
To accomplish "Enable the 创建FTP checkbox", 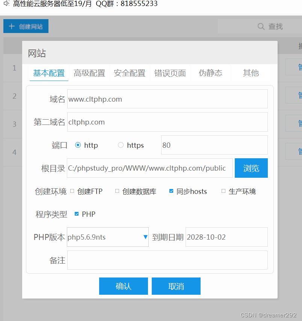I will pos(72,191).
